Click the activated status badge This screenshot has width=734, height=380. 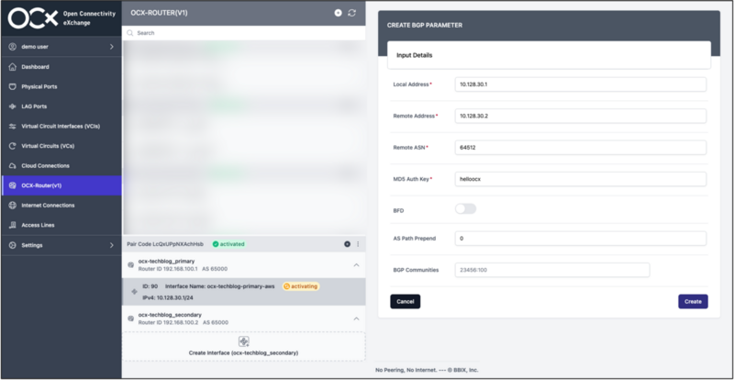point(228,244)
